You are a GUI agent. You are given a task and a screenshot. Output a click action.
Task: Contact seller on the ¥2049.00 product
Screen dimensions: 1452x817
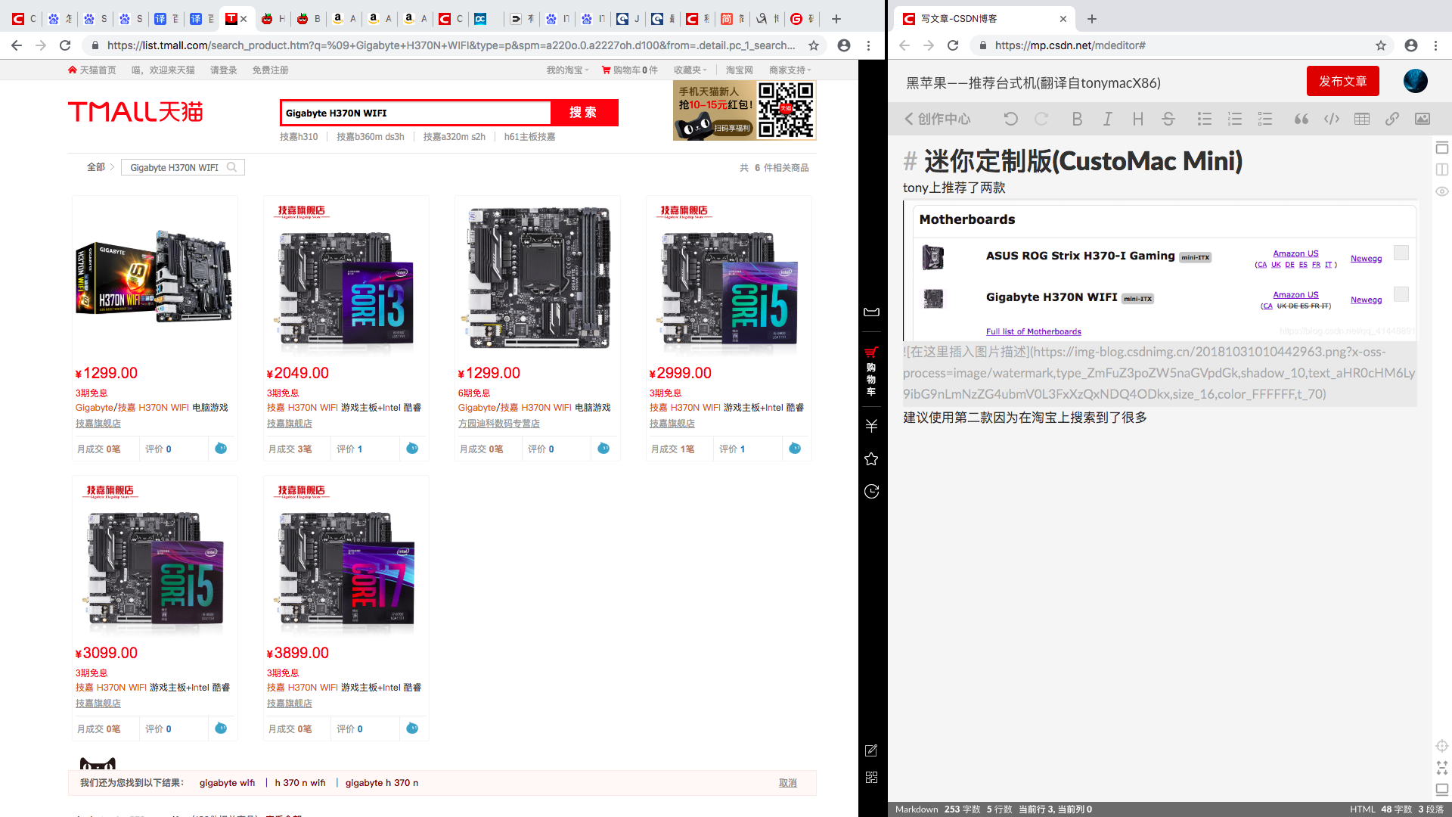click(412, 448)
